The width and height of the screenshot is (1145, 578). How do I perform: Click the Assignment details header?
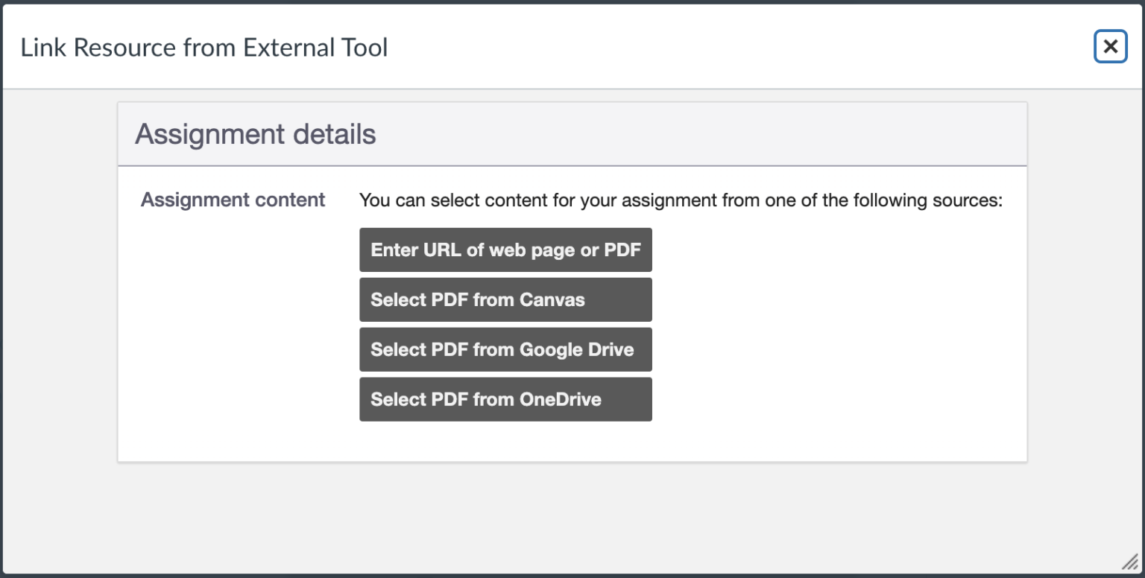pos(255,134)
